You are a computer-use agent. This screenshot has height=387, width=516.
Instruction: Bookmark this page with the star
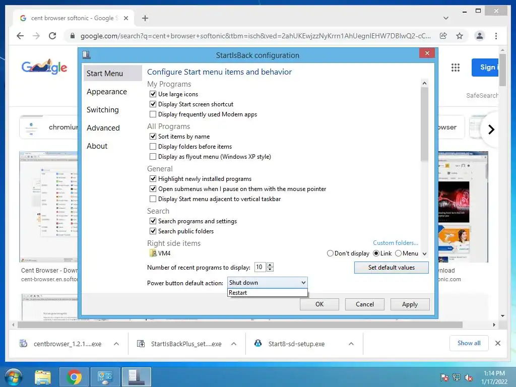point(460,36)
